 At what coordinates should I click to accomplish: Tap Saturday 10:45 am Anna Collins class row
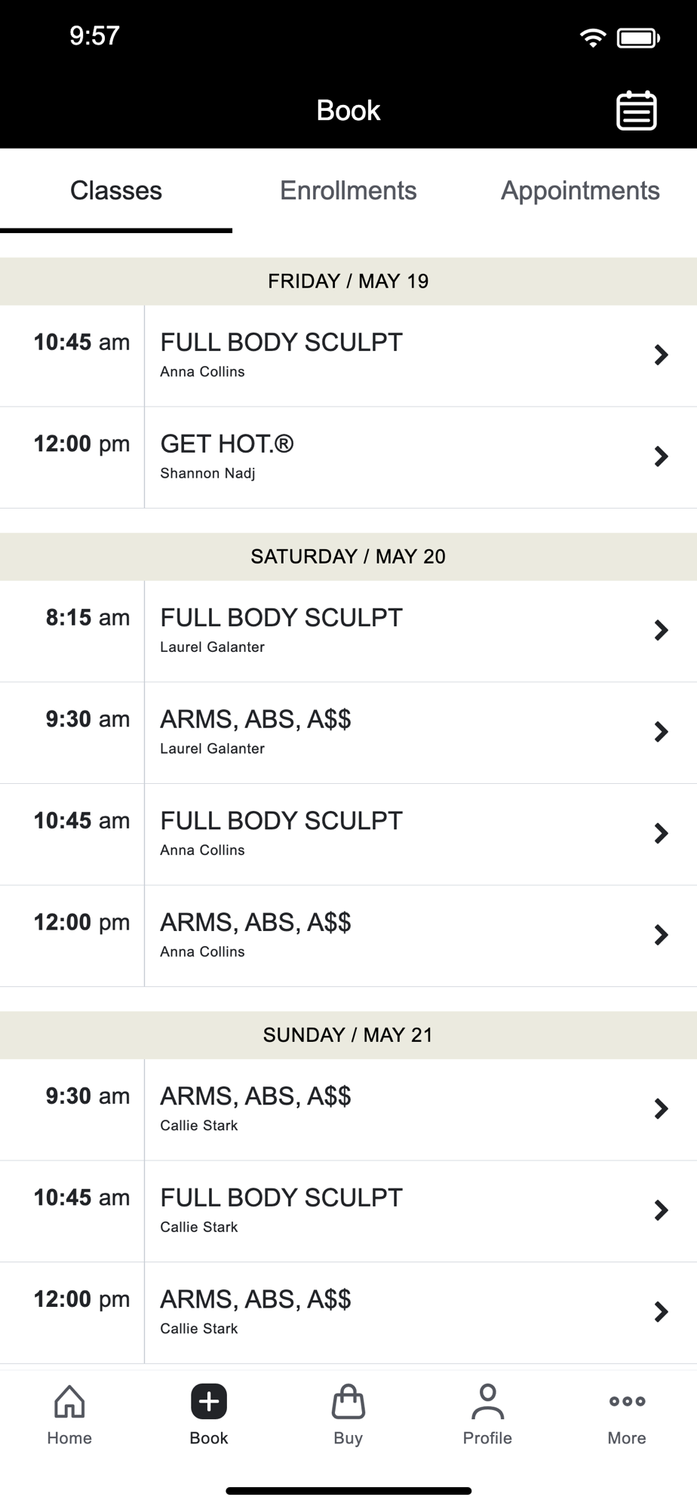pyautogui.click(x=348, y=834)
